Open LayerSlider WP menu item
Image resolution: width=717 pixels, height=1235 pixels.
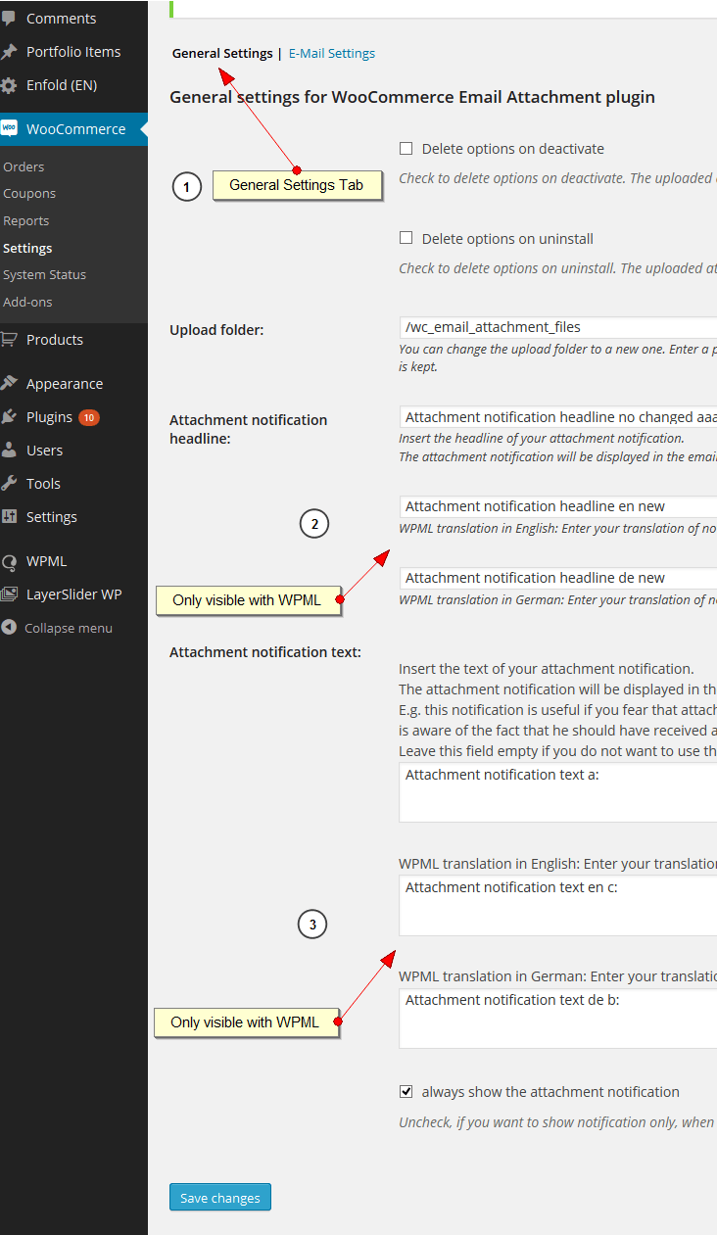[x=73, y=594]
